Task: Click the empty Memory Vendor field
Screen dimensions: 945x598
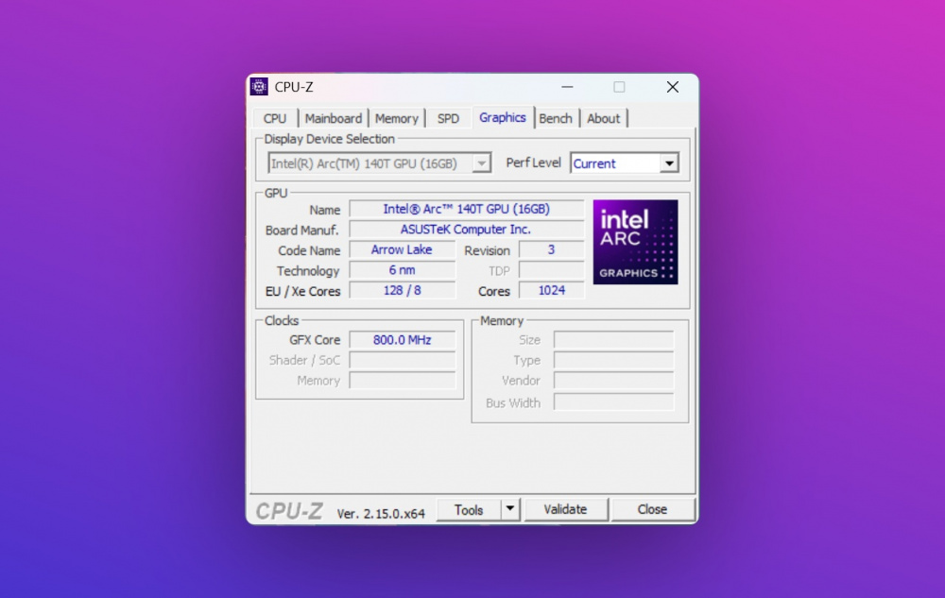Action: coord(613,381)
